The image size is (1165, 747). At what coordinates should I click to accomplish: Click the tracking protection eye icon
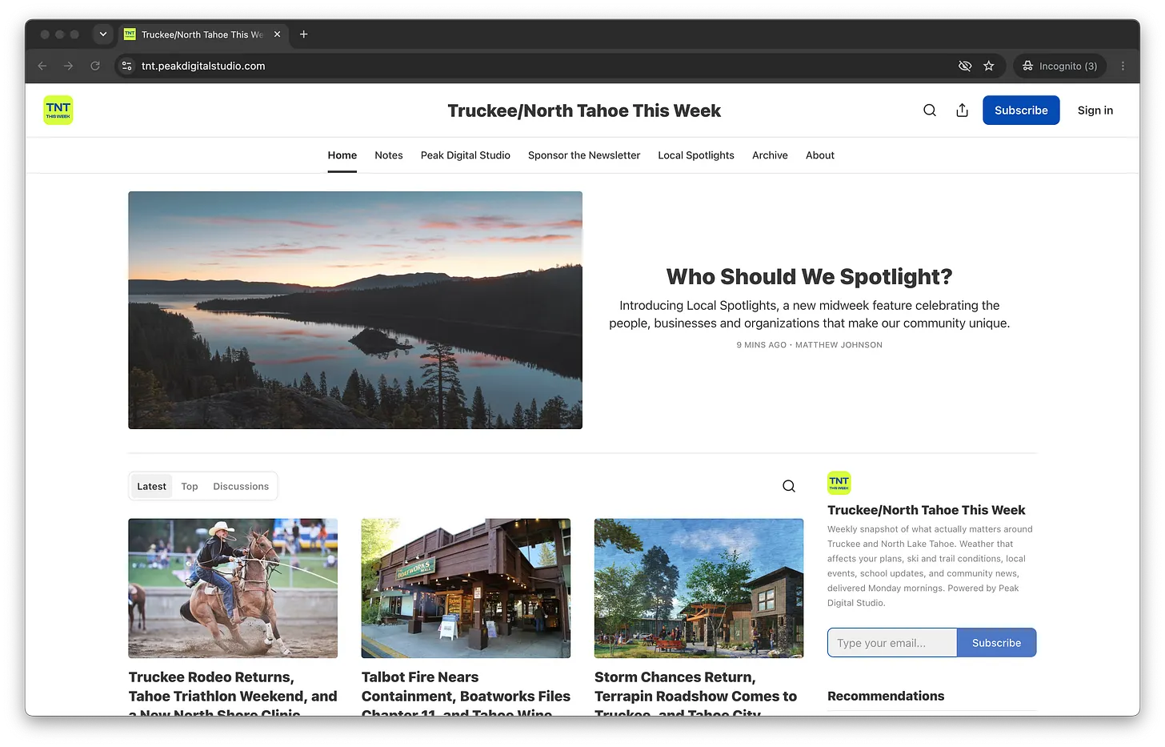965,66
